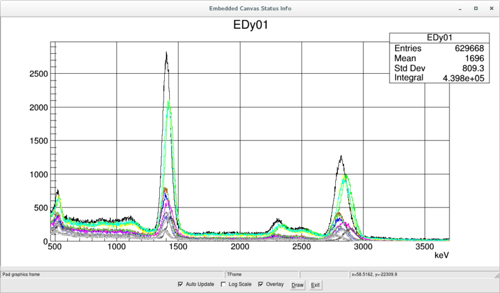Close the Embedded Canvas Status Info window
Screen dimensions: 500x293
pos(491,9)
